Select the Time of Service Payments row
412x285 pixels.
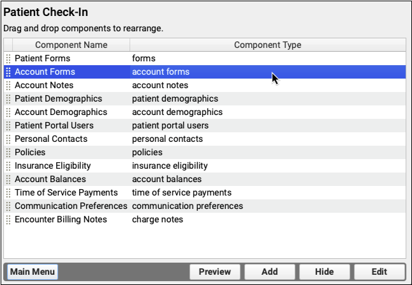tap(66, 193)
